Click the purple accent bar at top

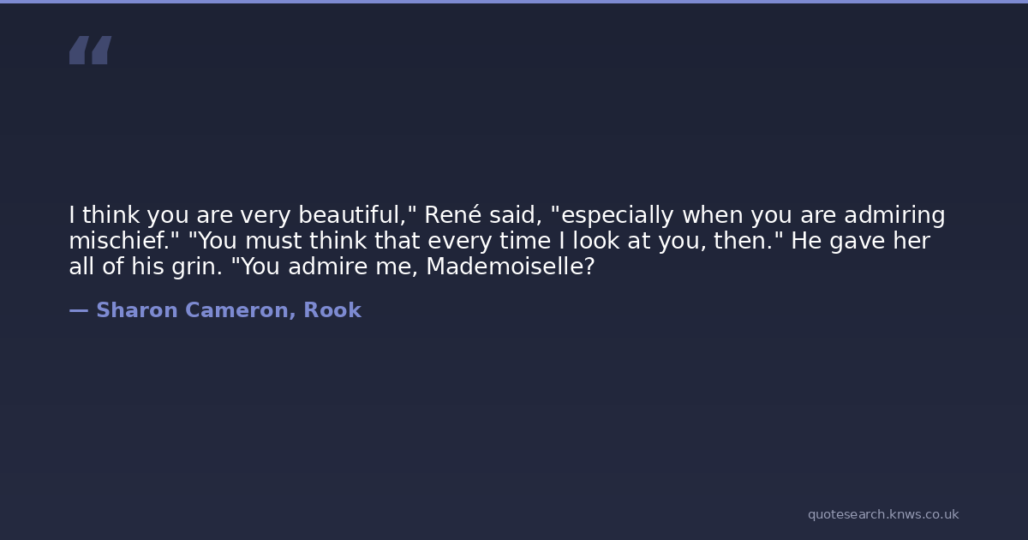[514, 2]
